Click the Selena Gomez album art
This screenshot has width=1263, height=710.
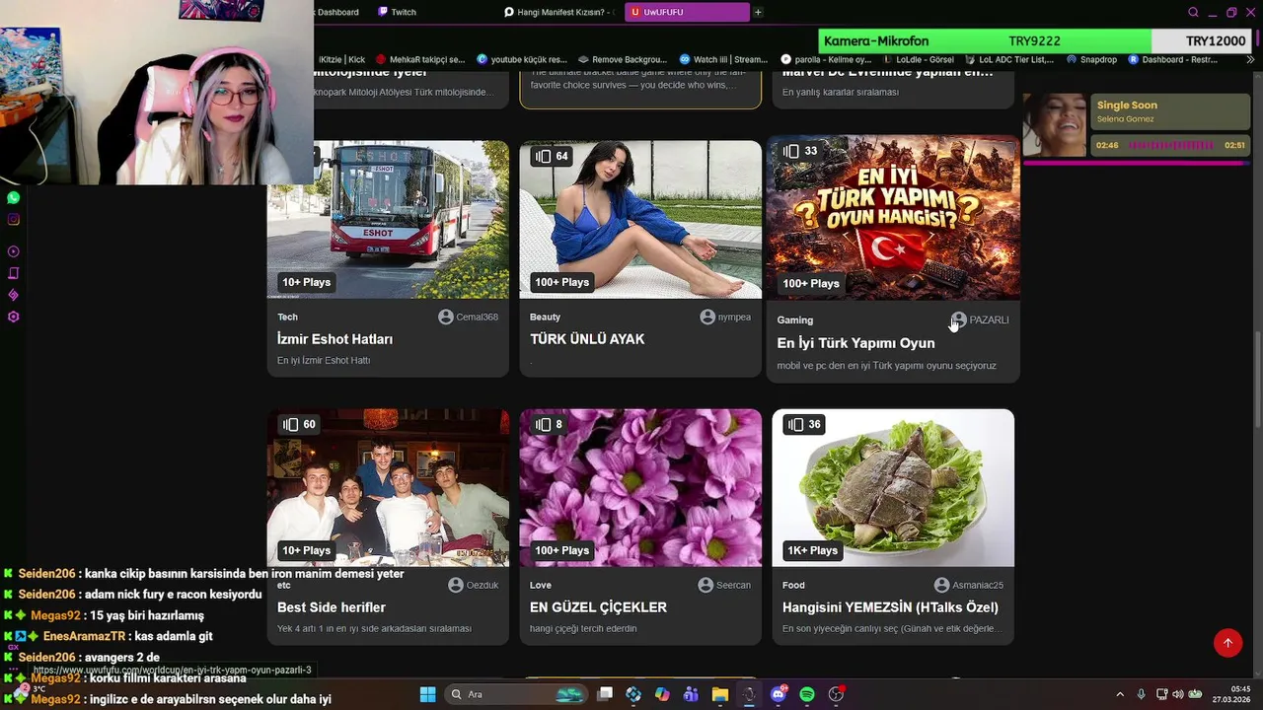click(1055, 125)
